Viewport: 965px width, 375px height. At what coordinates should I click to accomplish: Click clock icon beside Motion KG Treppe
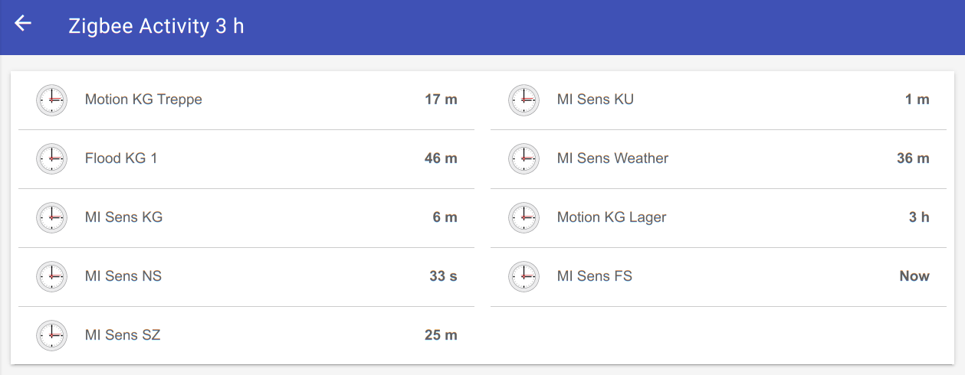click(52, 100)
